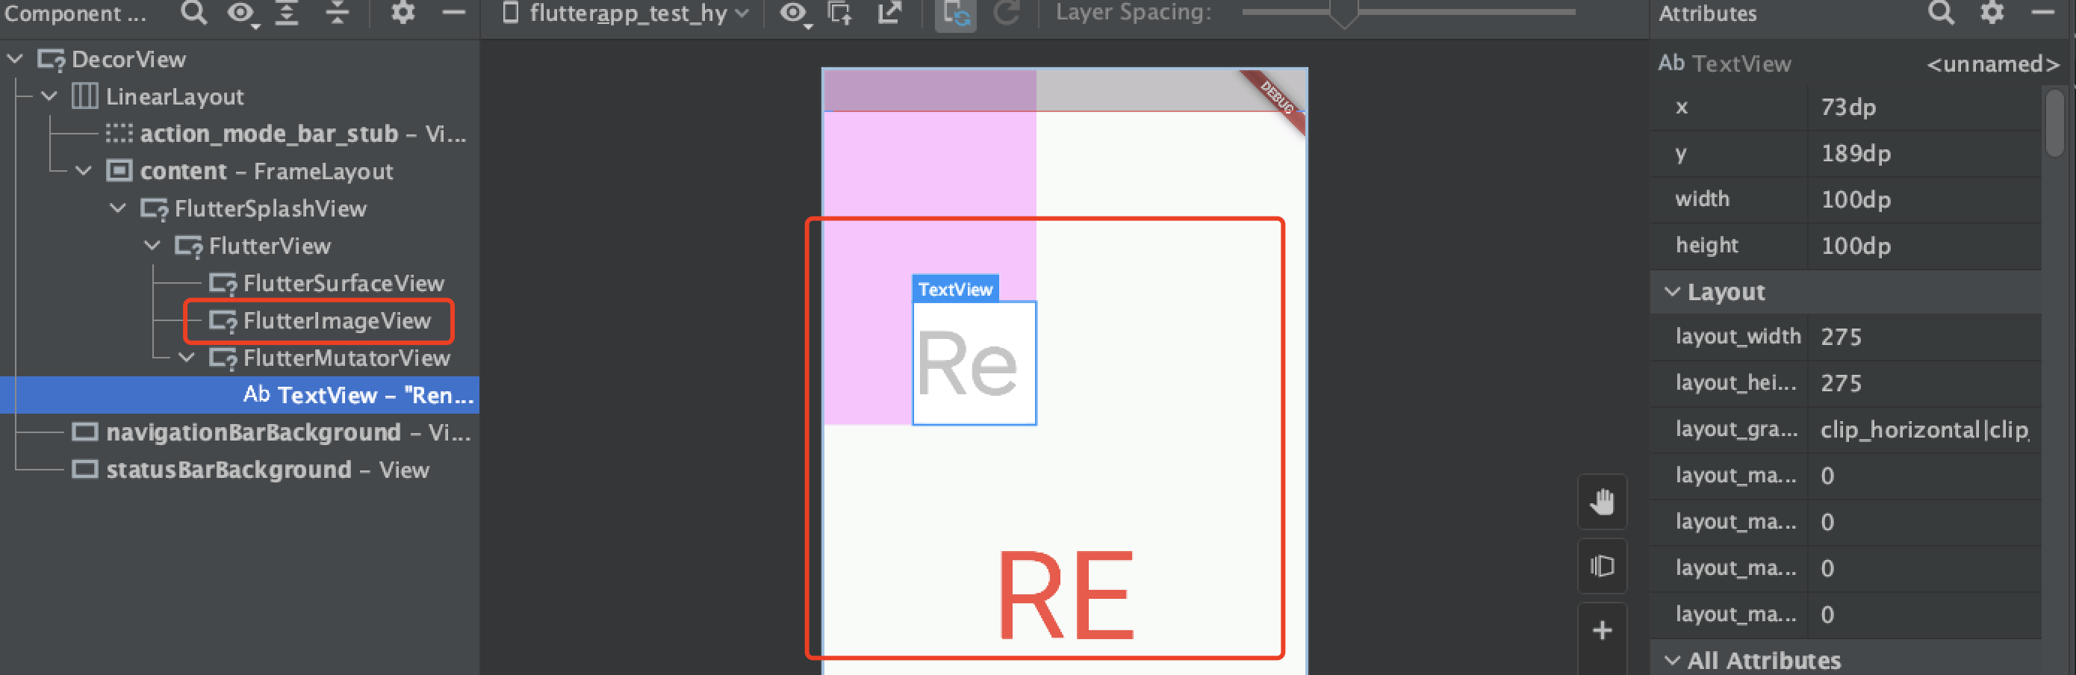Select the TextView "Ren..." row
The image size is (2076, 675).
click(x=240, y=395)
